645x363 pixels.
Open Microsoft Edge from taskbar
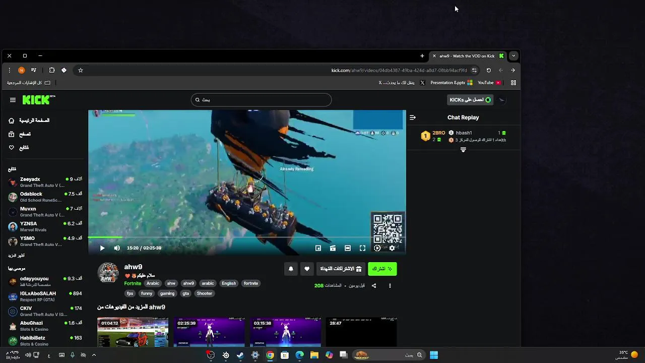click(x=300, y=355)
